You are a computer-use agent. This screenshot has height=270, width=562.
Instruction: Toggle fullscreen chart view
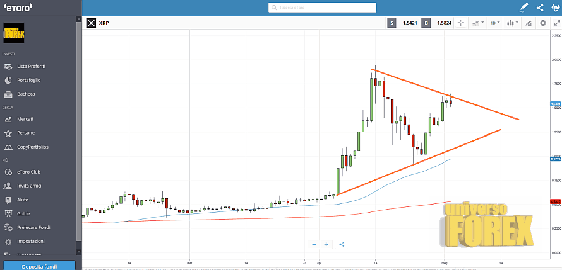pos(556,23)
